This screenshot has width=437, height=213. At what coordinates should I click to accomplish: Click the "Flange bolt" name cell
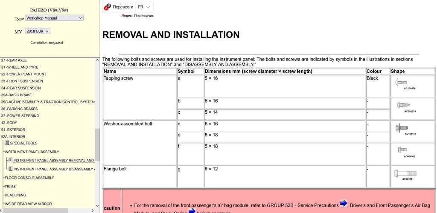(140, 176)
